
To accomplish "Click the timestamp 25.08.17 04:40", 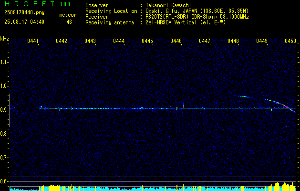I will (x=24, y=22).
